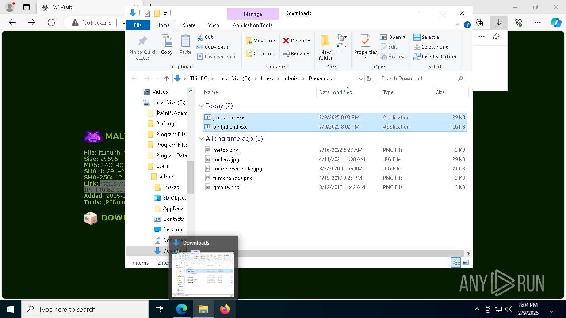Select rockass.jpg file
This screenshot has height=318, width=566.
pyautogui.click(x=334, y=159)
